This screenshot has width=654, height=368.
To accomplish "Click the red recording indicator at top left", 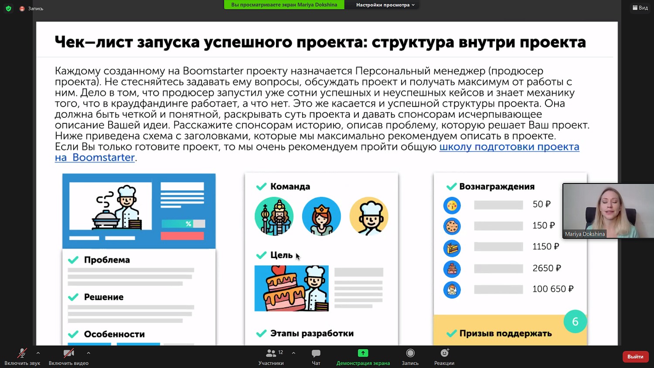I will (22, 8).
